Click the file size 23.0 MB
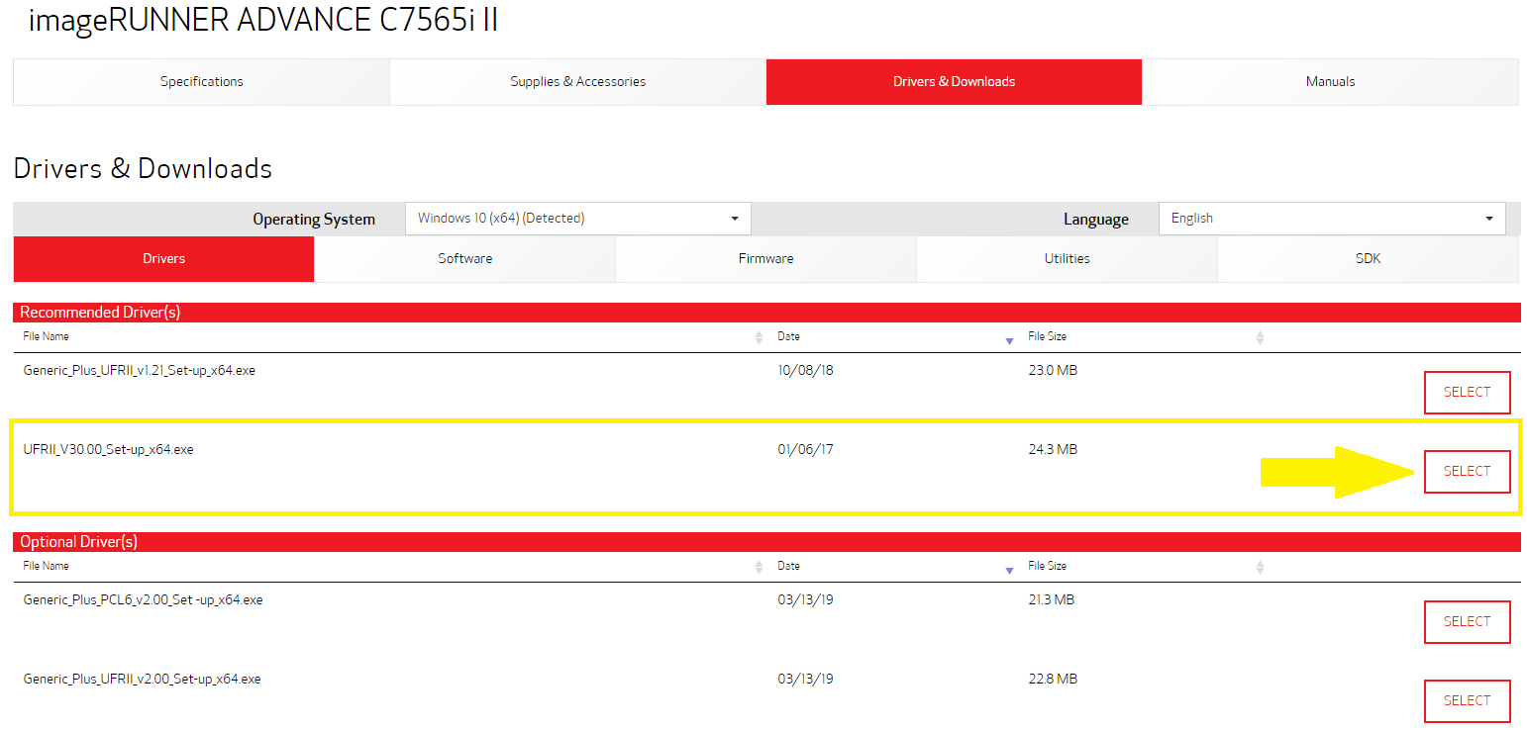Image resolution: width=1527 pixels, height=730 pixels. pos(1053,370)
